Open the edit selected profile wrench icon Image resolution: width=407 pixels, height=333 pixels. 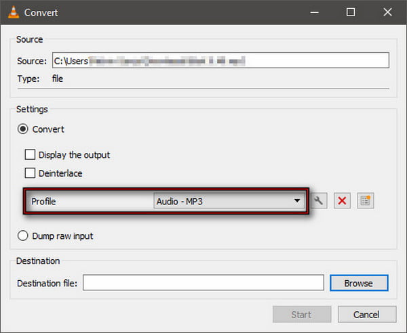pyautogui.click(x=319, y=201)
